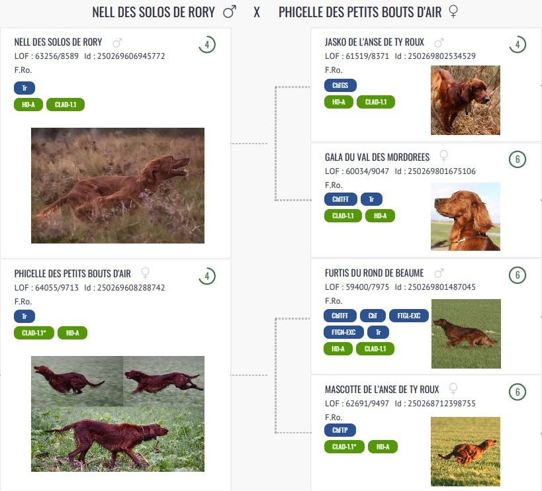Click the circled 4 on the Nell des Solos de Rory card
Image resolution: width=542 pixels, height=491 pixels.
pos(206,45)
